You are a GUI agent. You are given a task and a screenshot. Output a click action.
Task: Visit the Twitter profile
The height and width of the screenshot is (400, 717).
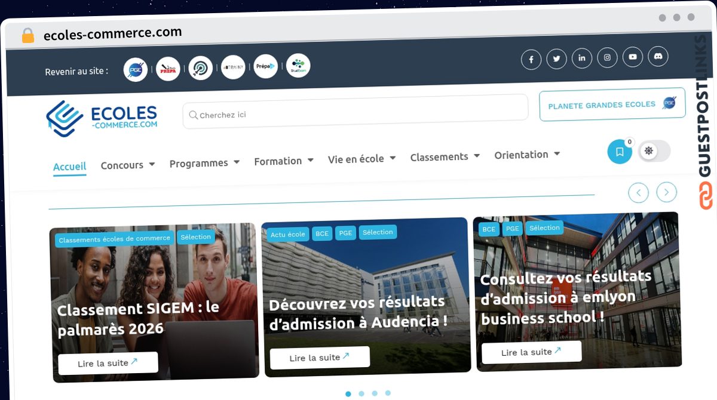point(556,59)
